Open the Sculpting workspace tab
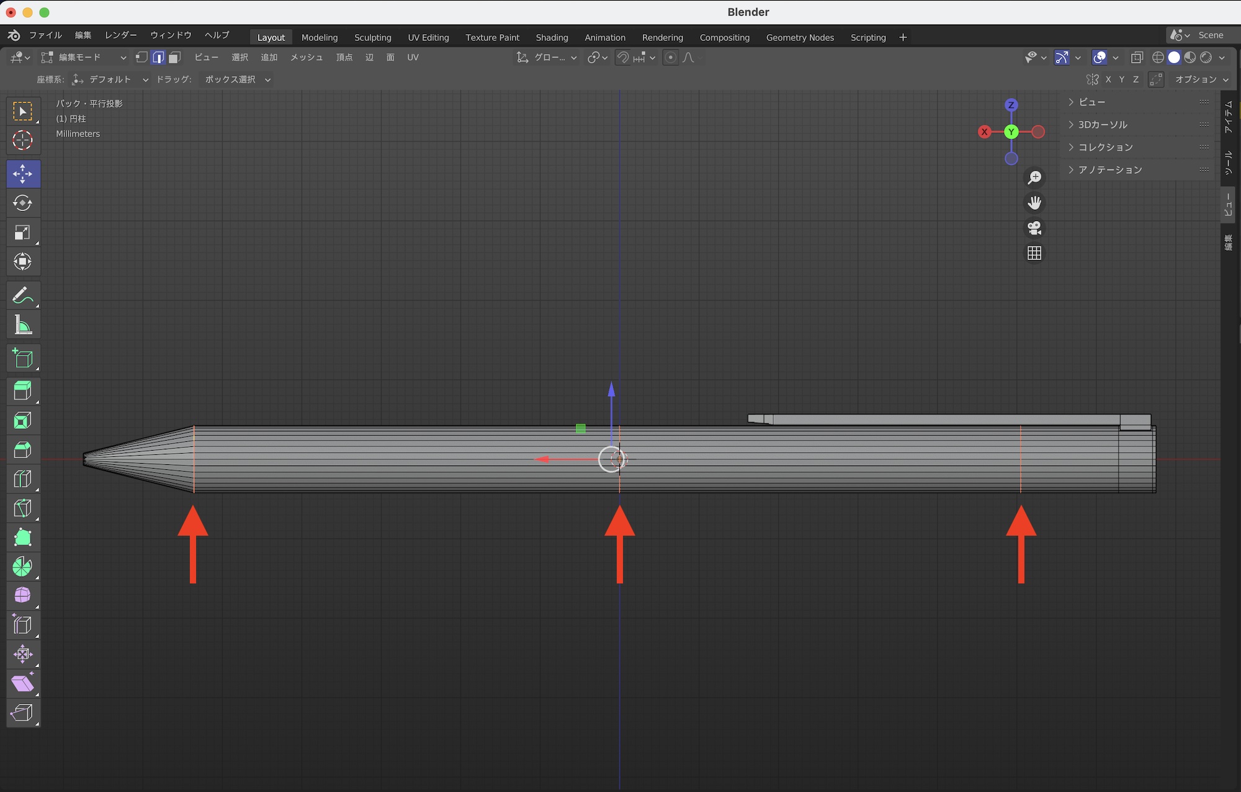1241x792 pixels. 372,37
